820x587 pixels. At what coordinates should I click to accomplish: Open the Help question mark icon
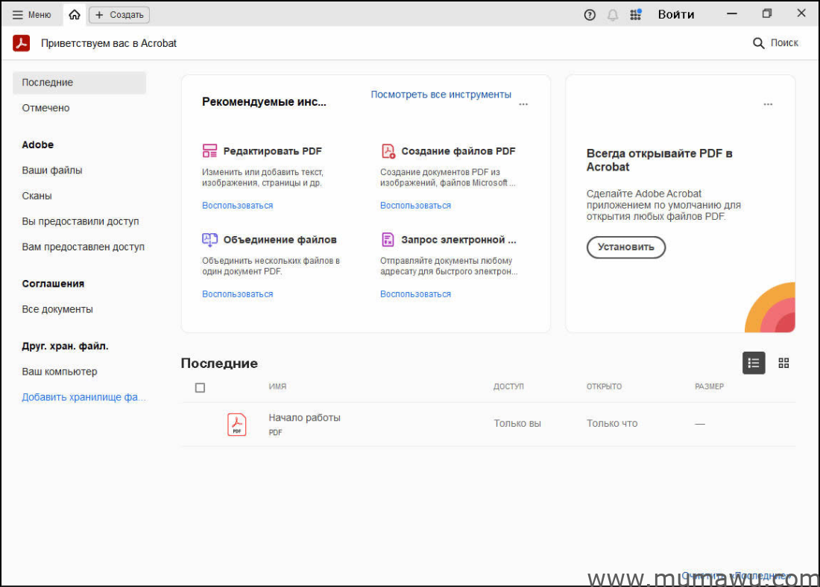coord(590,15)
